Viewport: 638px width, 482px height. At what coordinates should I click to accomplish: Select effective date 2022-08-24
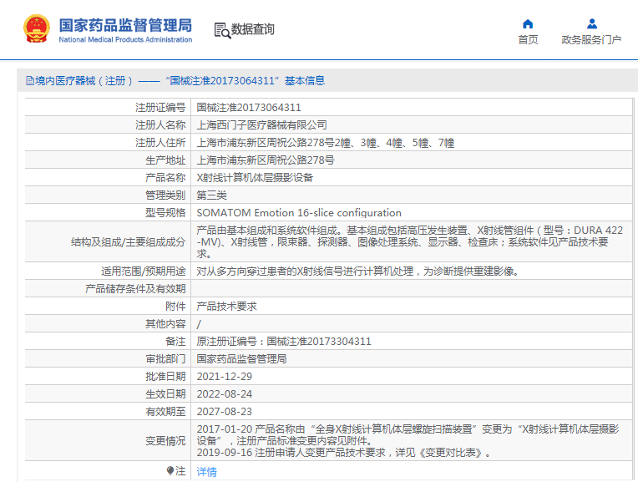click(x=224, y=393)
